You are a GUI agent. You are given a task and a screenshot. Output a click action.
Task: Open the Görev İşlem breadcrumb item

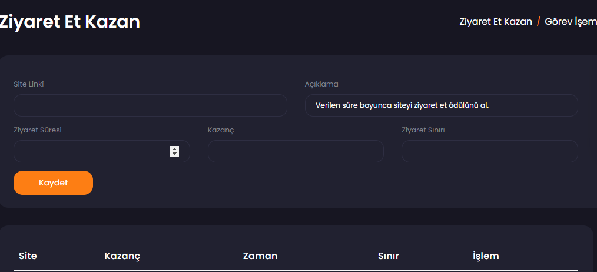[x=571, y=21]
